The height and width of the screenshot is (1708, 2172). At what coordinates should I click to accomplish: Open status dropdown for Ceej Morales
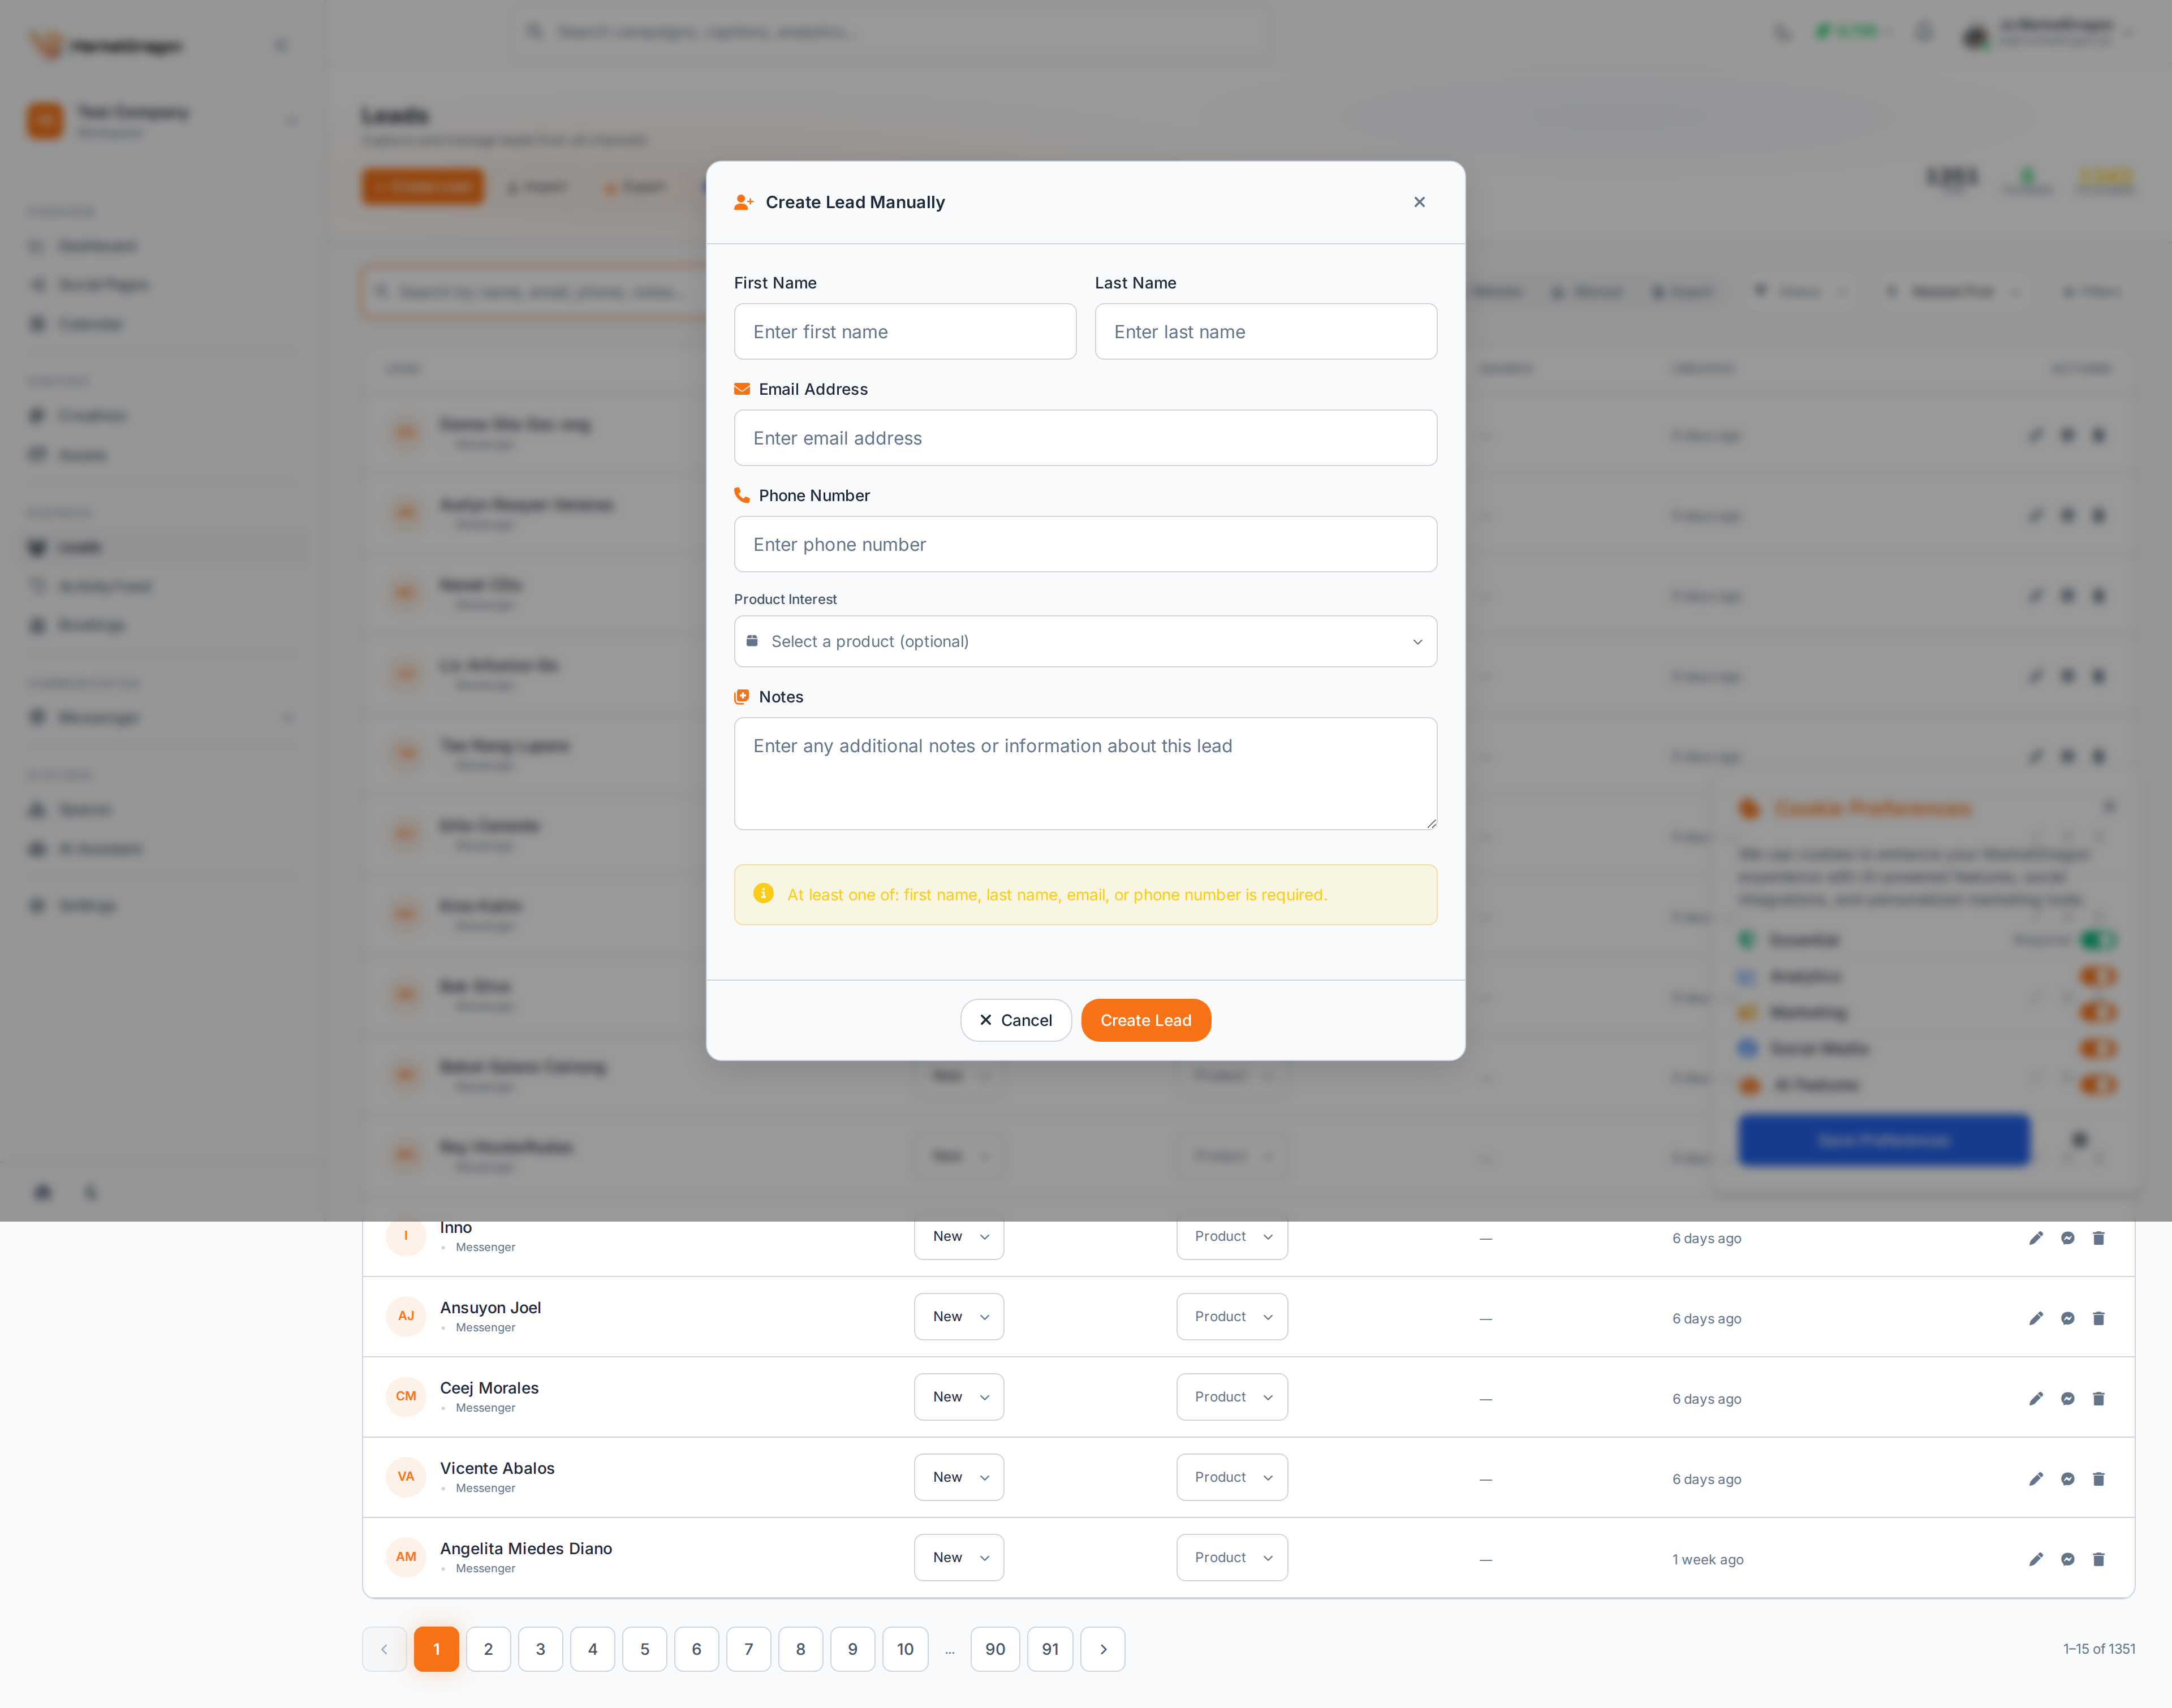click(x=958, y=1396)
